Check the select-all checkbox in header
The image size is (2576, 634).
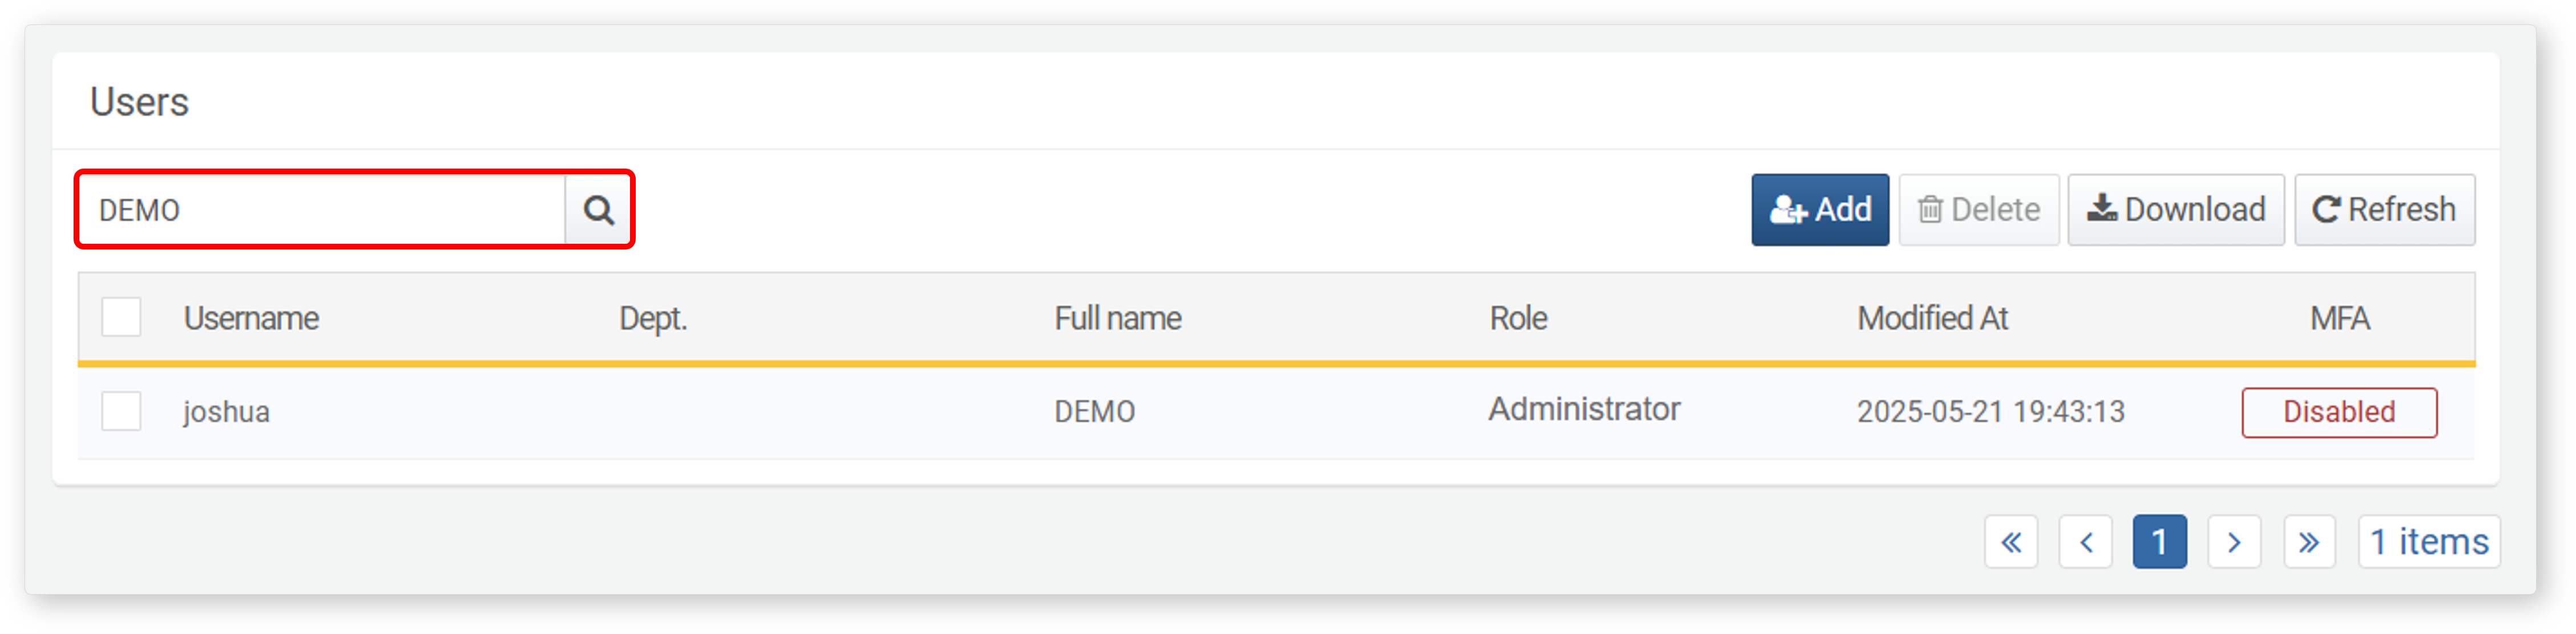point(121,317)
